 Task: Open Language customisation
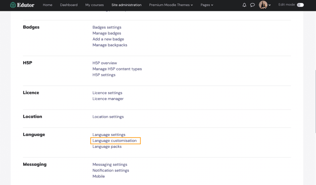click(115, 140)
